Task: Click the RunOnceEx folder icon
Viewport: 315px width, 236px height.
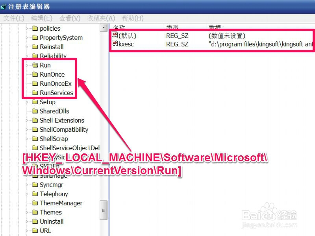Action: tap(35, 83)
